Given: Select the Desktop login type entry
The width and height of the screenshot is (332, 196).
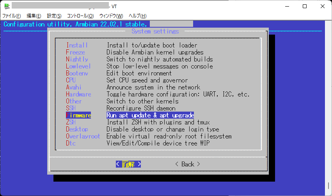Looking at the screenshot, I should click(x=142, y=129).
